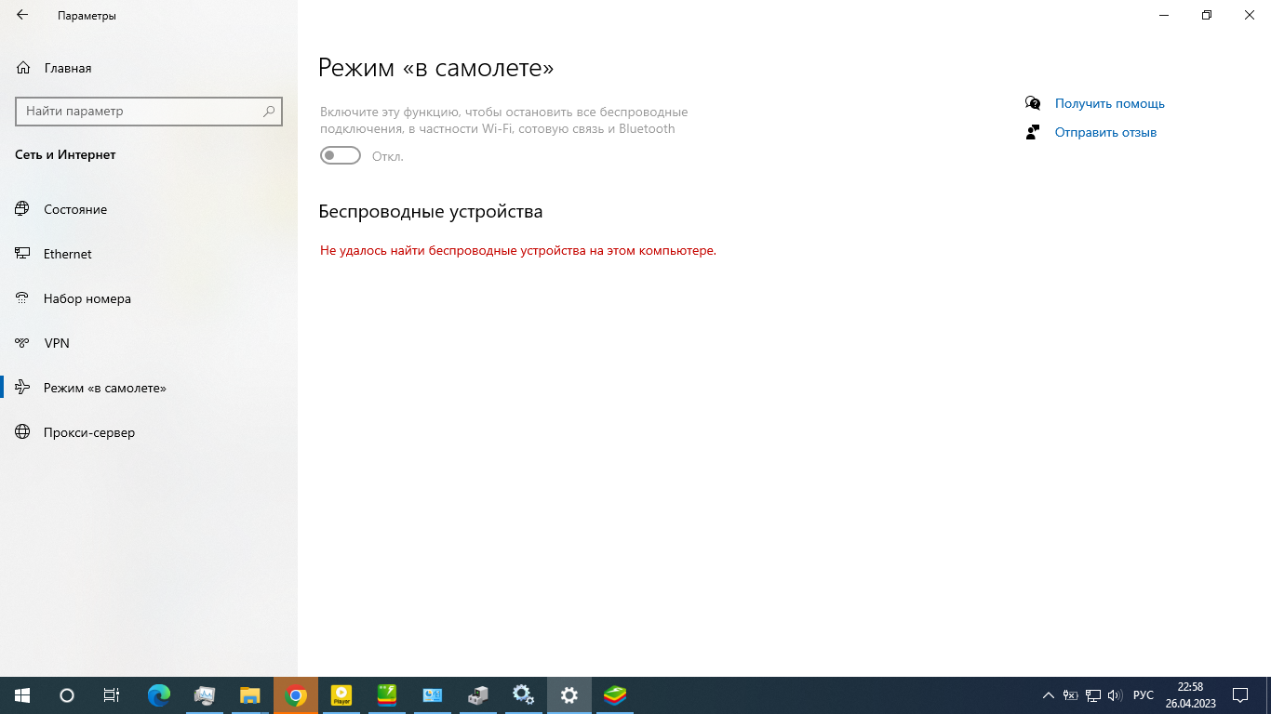Open File Explorer from the taskbar
Image resolution: width=1271 pixels, height=714 pixels.
point(250,695)
